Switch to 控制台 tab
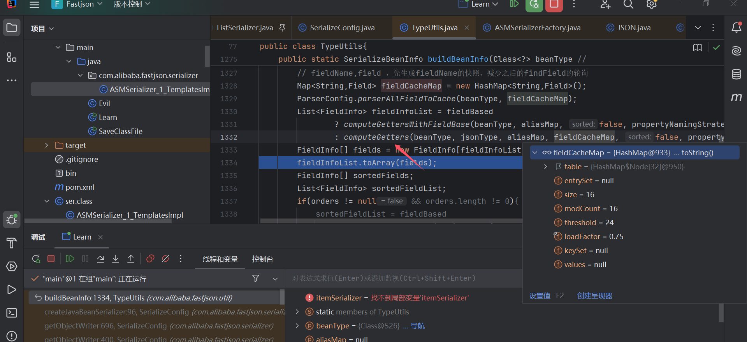 [263, 259]
